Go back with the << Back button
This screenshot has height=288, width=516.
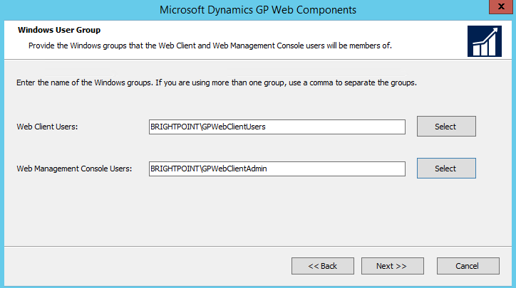[322, 266]
